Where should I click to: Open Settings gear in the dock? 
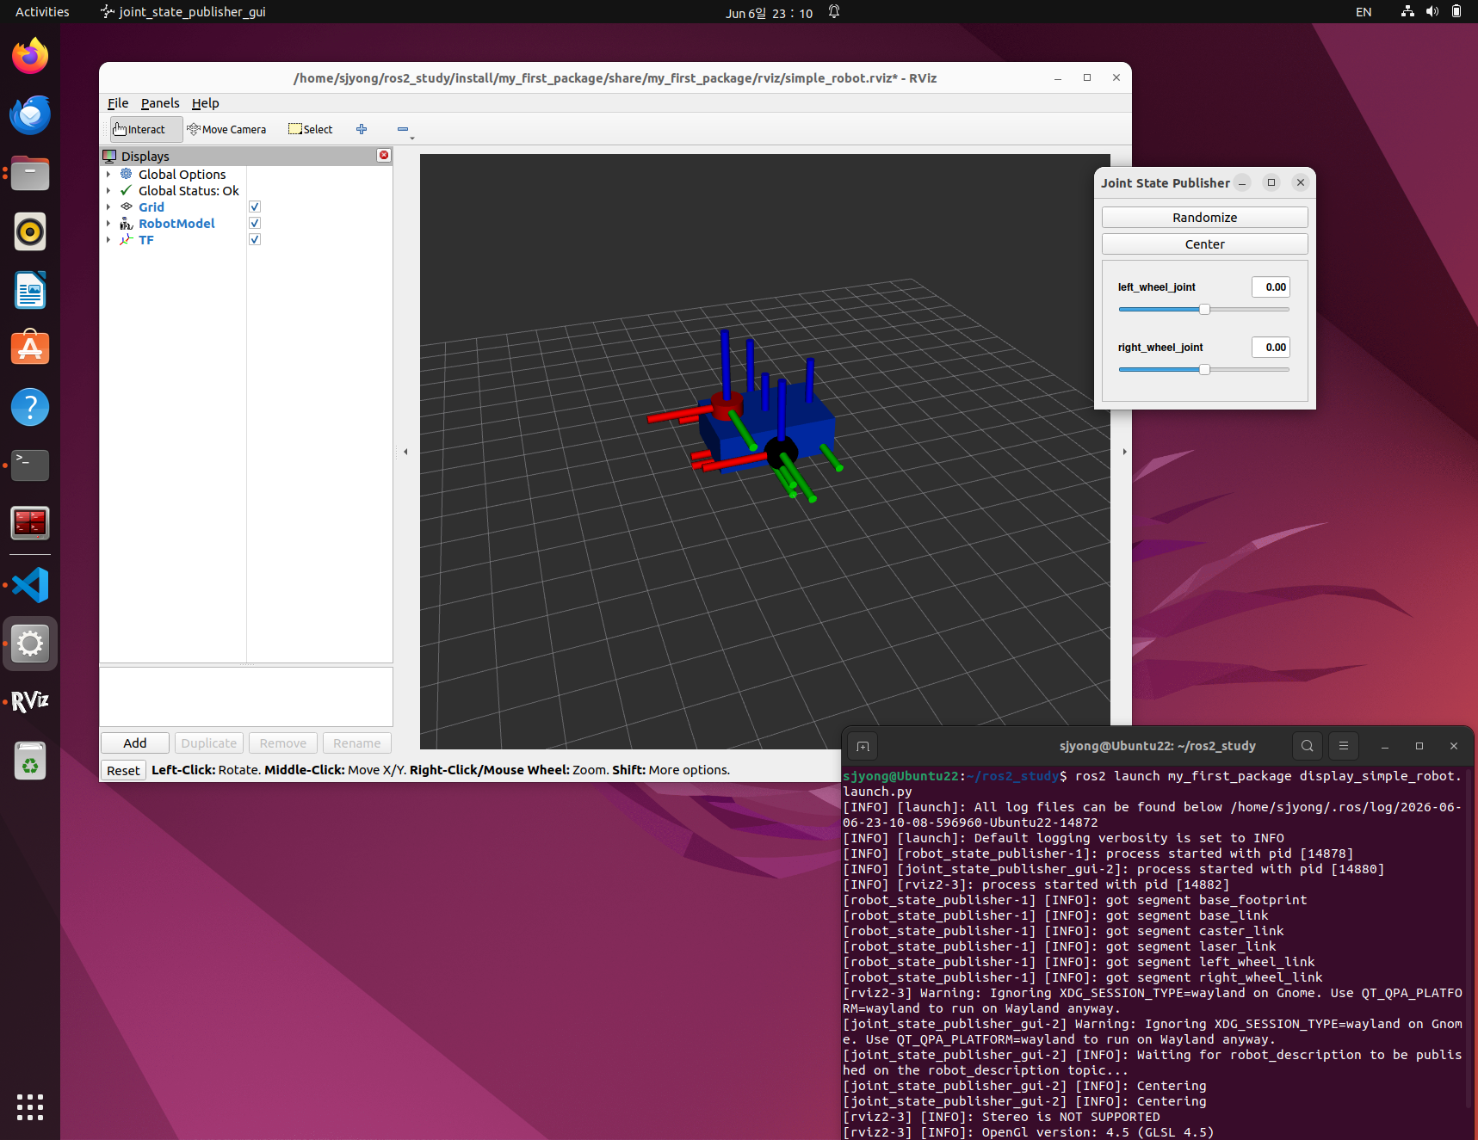[x=30, y=644]
